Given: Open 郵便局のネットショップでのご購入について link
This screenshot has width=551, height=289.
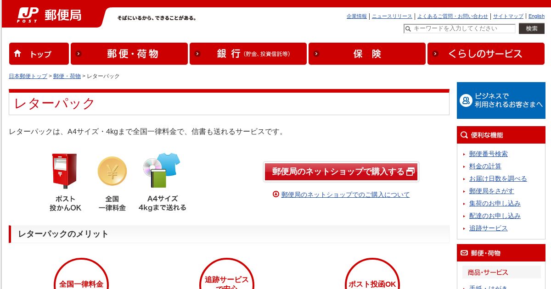Looking at the screenshot, I should 345,195.
